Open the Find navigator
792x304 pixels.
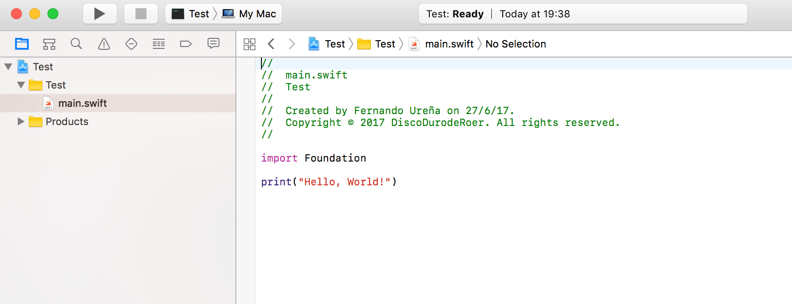76,44
